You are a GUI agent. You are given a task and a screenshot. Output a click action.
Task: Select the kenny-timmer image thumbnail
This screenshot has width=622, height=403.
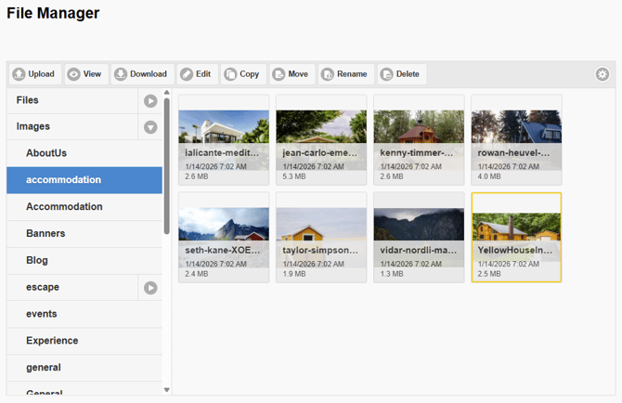tap(419, 140)
